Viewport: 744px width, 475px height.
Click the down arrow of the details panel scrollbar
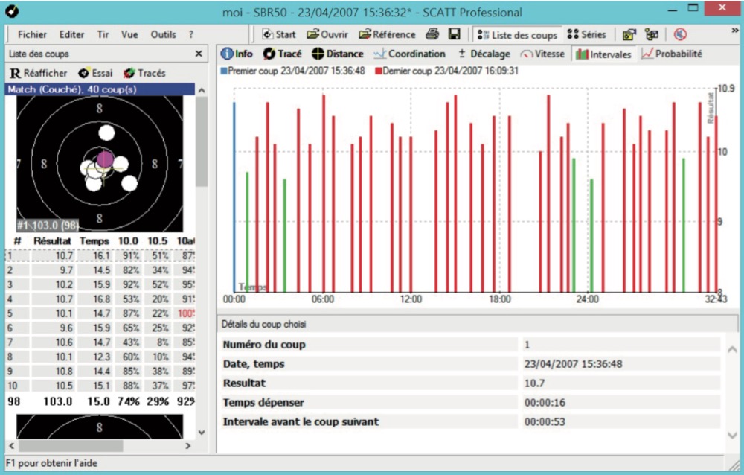pyautogui.click(x=732, y=435)
